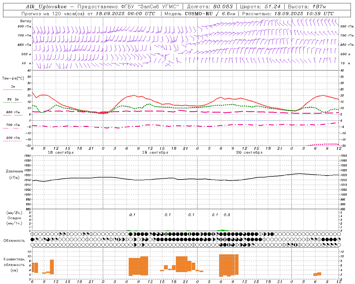The width and height of the screenshot is (355, 284).
Task: Click the '(гПа)' unit under Давление
Action: tap(14, 178)
